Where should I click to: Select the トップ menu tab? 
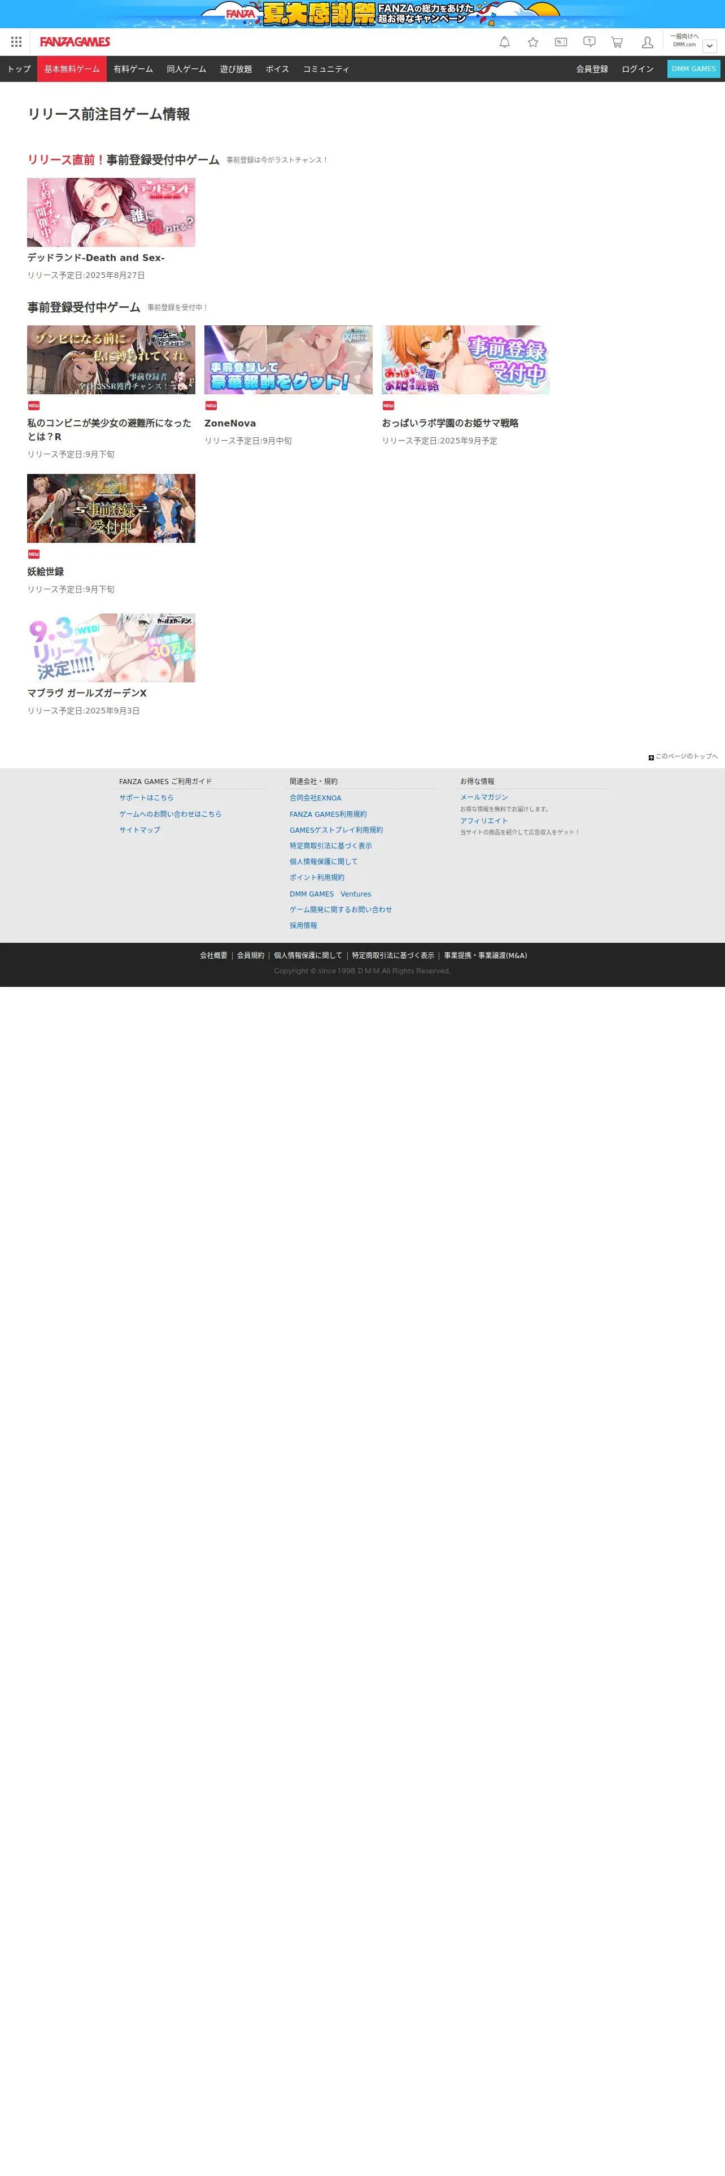click(x=19, y=69)
